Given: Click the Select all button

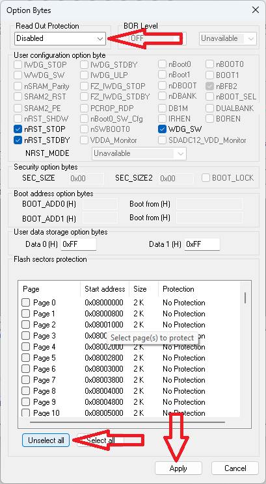Looking at the screenshot, I should 100,440.
